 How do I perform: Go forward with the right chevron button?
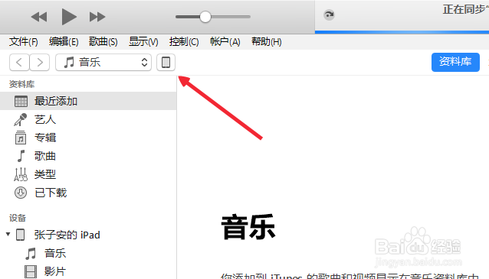(40, 62)
